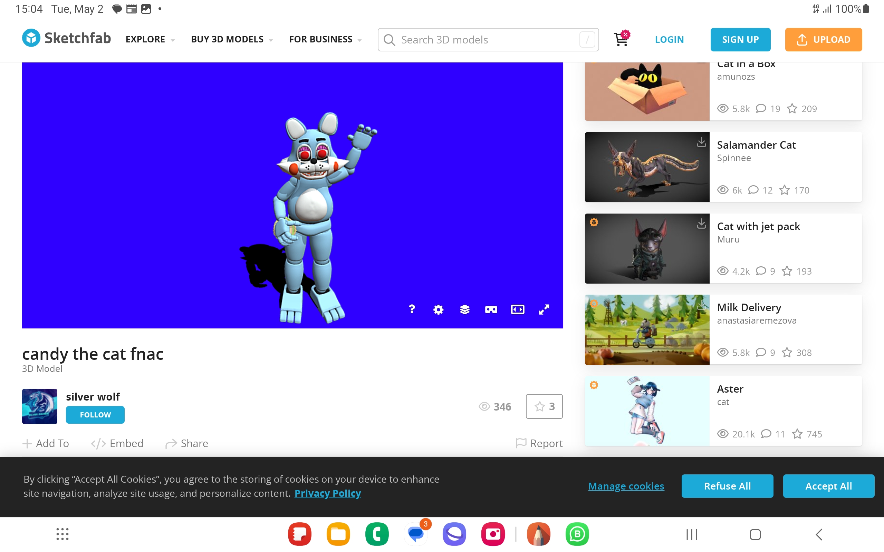Open the shopping cart icon
This screenshot has width=884, height=552.
[x=621, y=39]
